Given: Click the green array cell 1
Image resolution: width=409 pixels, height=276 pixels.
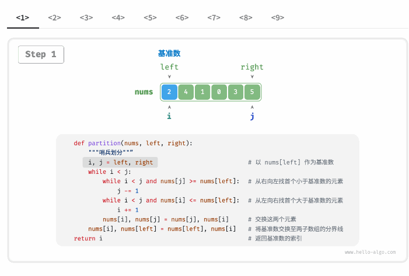Looking at the screenshot, I should click(x=202, y=92).
